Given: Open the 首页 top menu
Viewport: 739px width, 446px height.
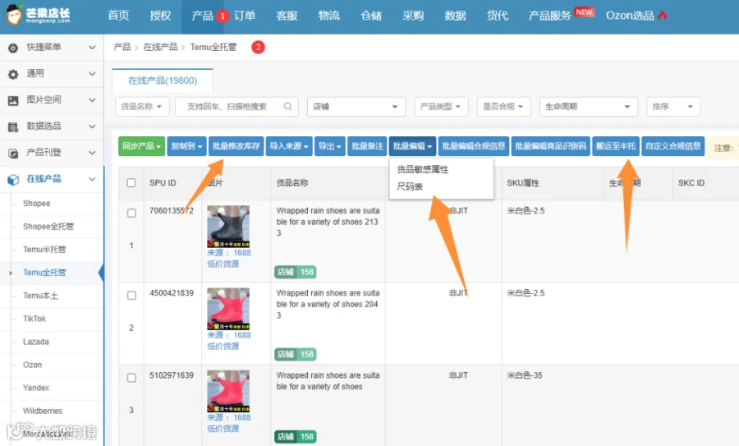Looking at the screenshot, I should pyautogui.click(x=119, y=16).
